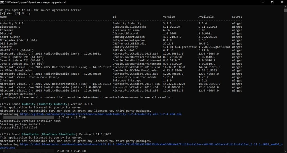Viewport: 287px width, 153px height.
Task: Click "Java 8 Update 321 (64-bit)" row
Action: click(22, 60)
